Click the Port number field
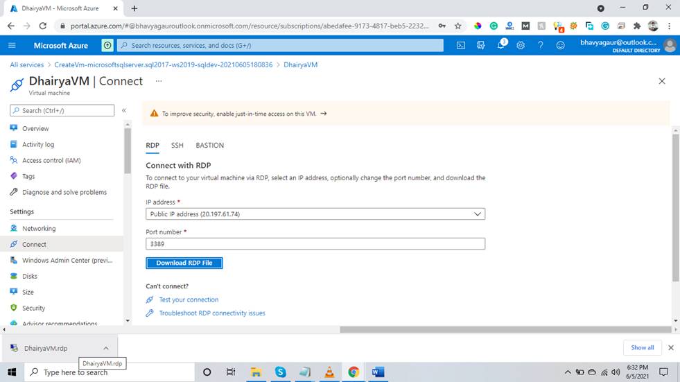Image resolution: width=680 pixels, height=382 pixels. click(x=315, y=243)
